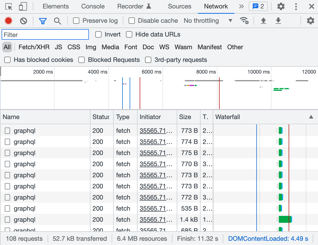Click the 6000 ms overview timeline label
The image size is (318, 245).
tap(151, 72)
